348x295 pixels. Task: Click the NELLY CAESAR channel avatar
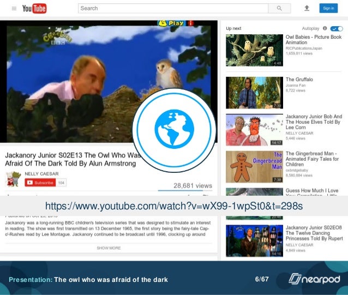13,179
